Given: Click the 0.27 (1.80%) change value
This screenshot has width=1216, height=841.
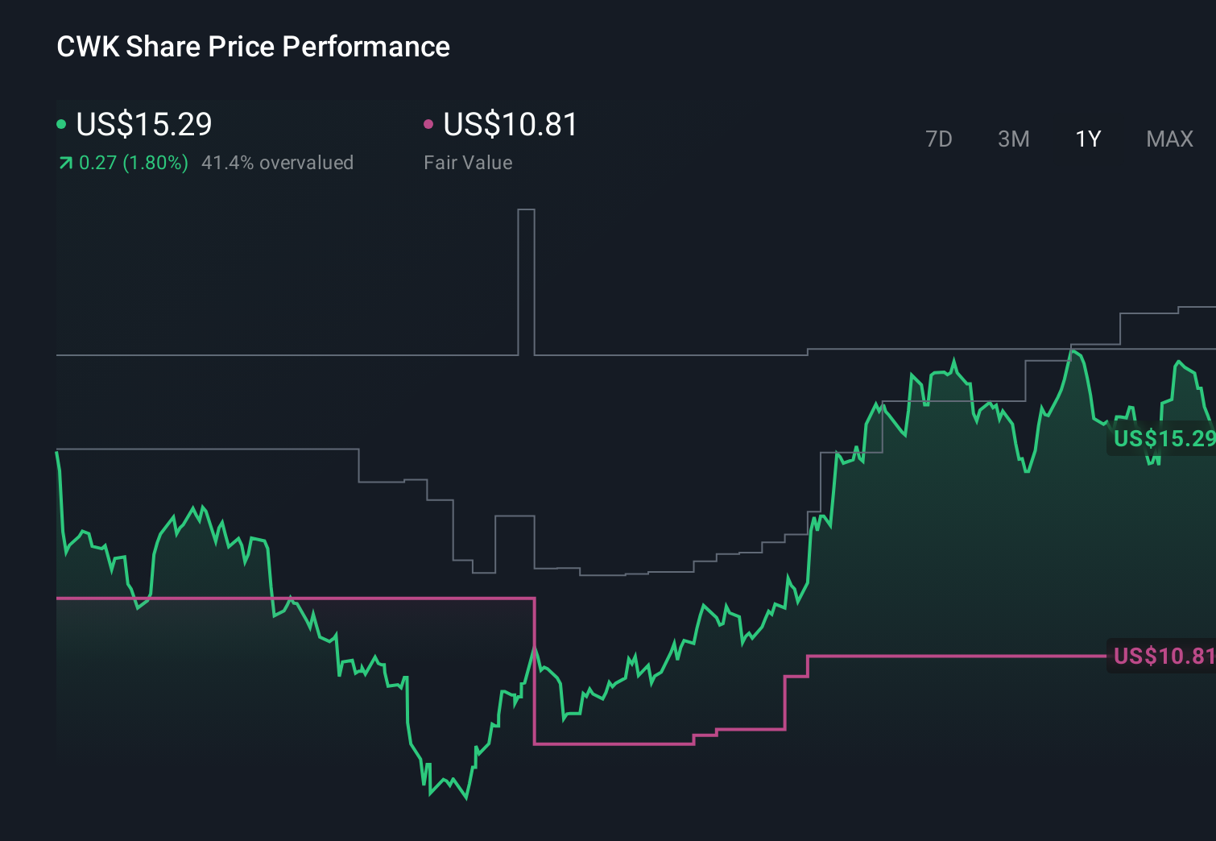Looking at the screenshot, I should 133,163.
